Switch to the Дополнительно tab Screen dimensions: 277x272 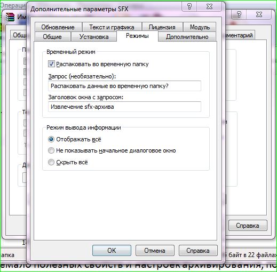click(x=187, y=37)
